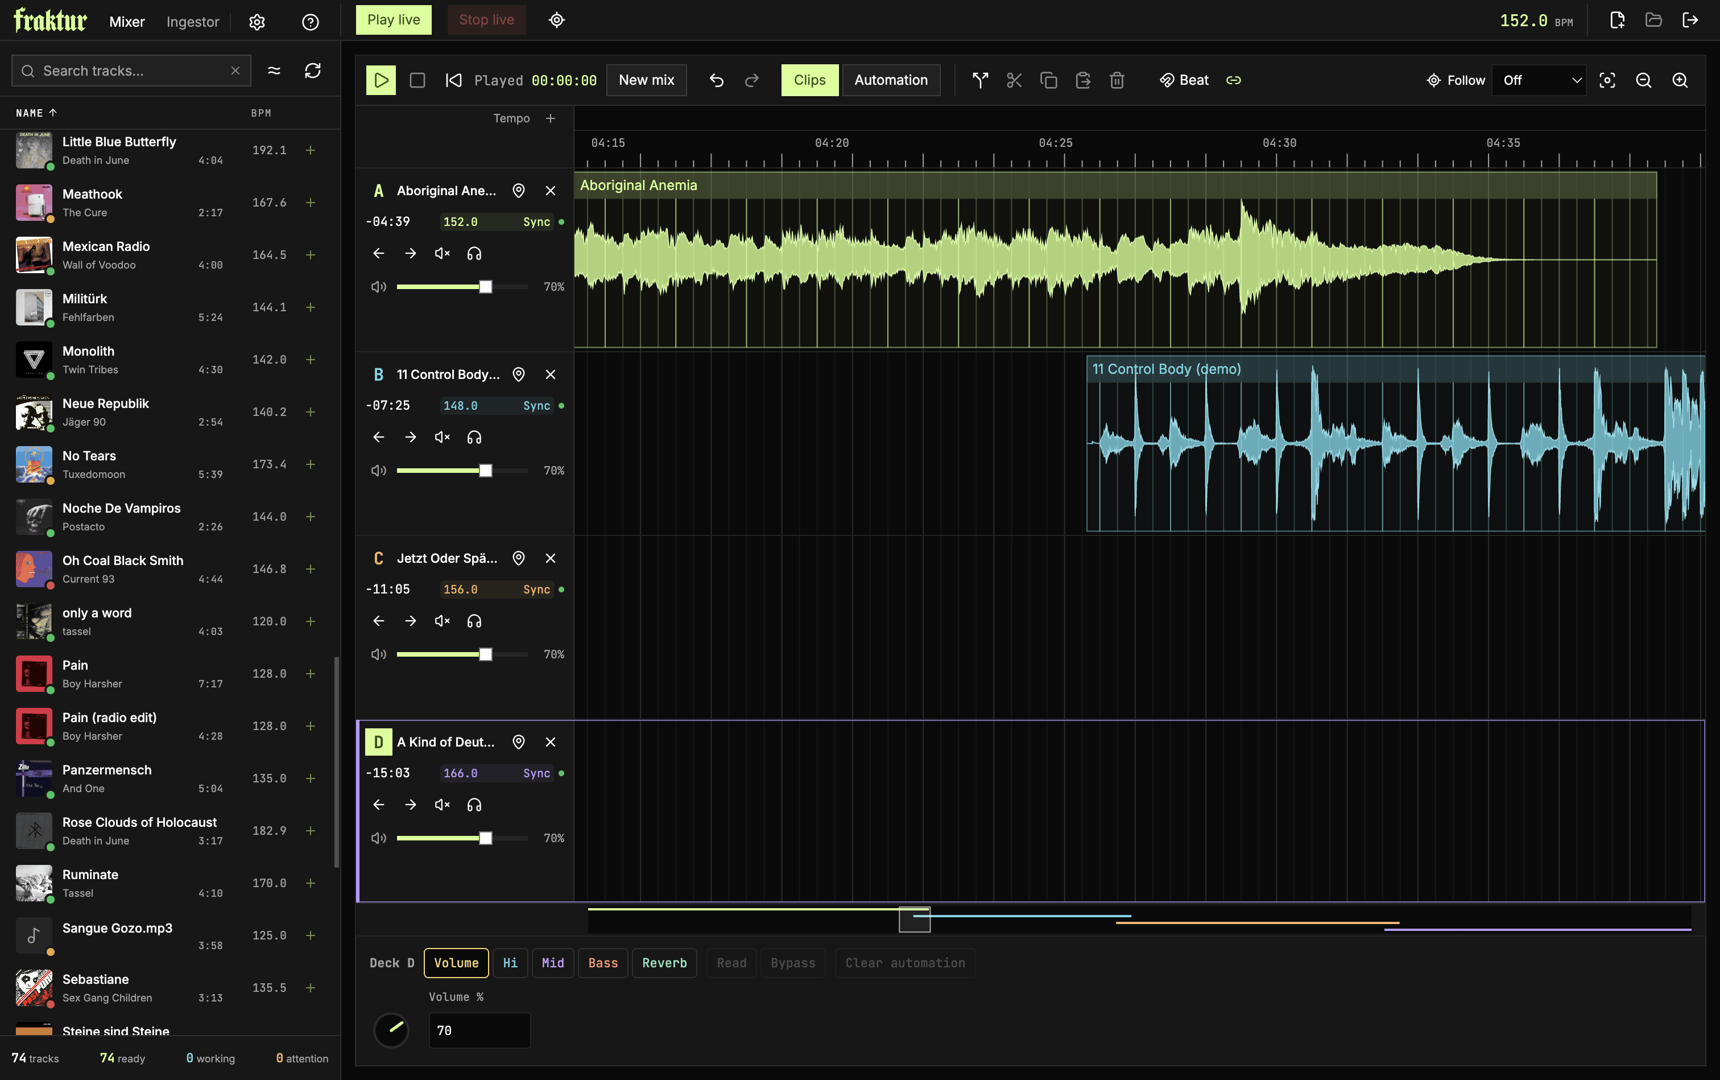Undo the last action
Screen dimensions: 1720x1080
click(x=717, y=80)
